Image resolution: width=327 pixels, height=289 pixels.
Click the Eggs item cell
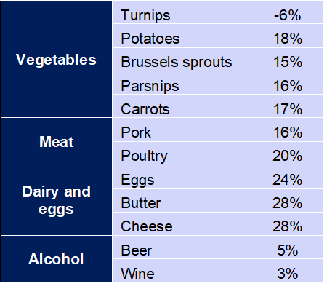(182, 177)
